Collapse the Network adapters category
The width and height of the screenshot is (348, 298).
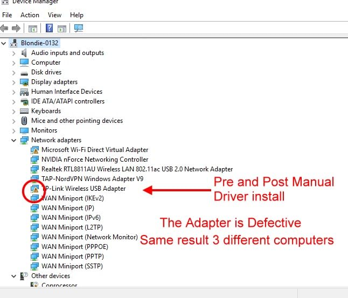pyautogui.click(x=14, y=140)
